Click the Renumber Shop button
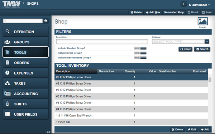Image resolution: width=215 pixels, height=134 pixels. 174,12
